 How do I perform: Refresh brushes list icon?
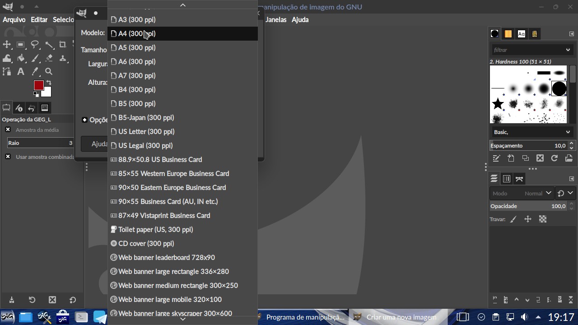(x=555, y=158)
